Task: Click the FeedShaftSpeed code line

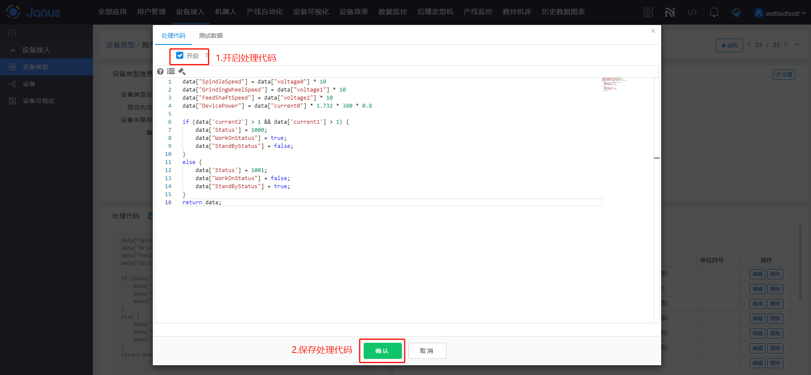Action: click(x=258, y=98)
